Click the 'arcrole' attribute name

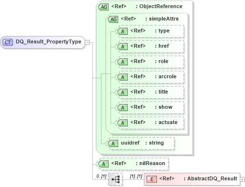[x=167, y=76]
